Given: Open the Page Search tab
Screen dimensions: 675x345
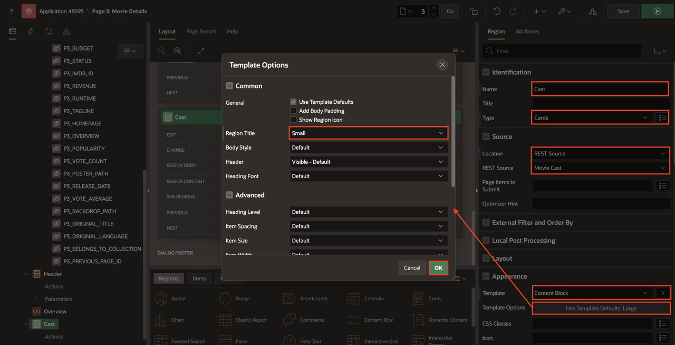Looking at the screenshot, I should [201, 32].
